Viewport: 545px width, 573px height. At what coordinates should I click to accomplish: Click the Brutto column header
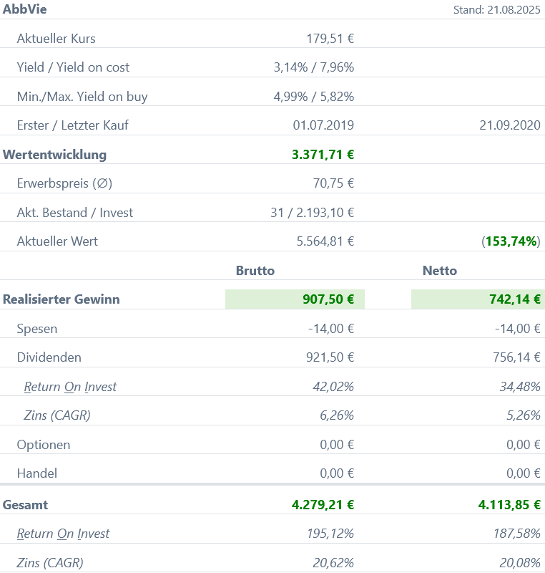tap(255, 271)
